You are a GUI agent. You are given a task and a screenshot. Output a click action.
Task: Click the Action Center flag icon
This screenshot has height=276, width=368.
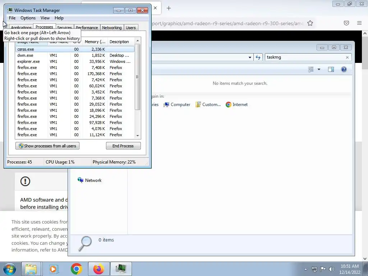pyautogui.click(x=323, y=269)
